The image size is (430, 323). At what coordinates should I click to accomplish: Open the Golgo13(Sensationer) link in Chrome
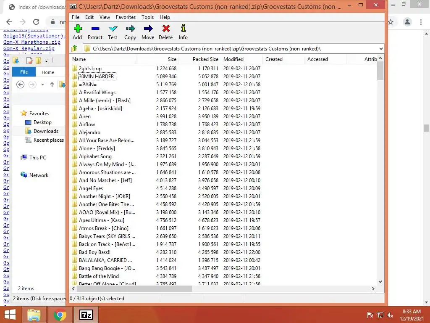click(34, 36)
